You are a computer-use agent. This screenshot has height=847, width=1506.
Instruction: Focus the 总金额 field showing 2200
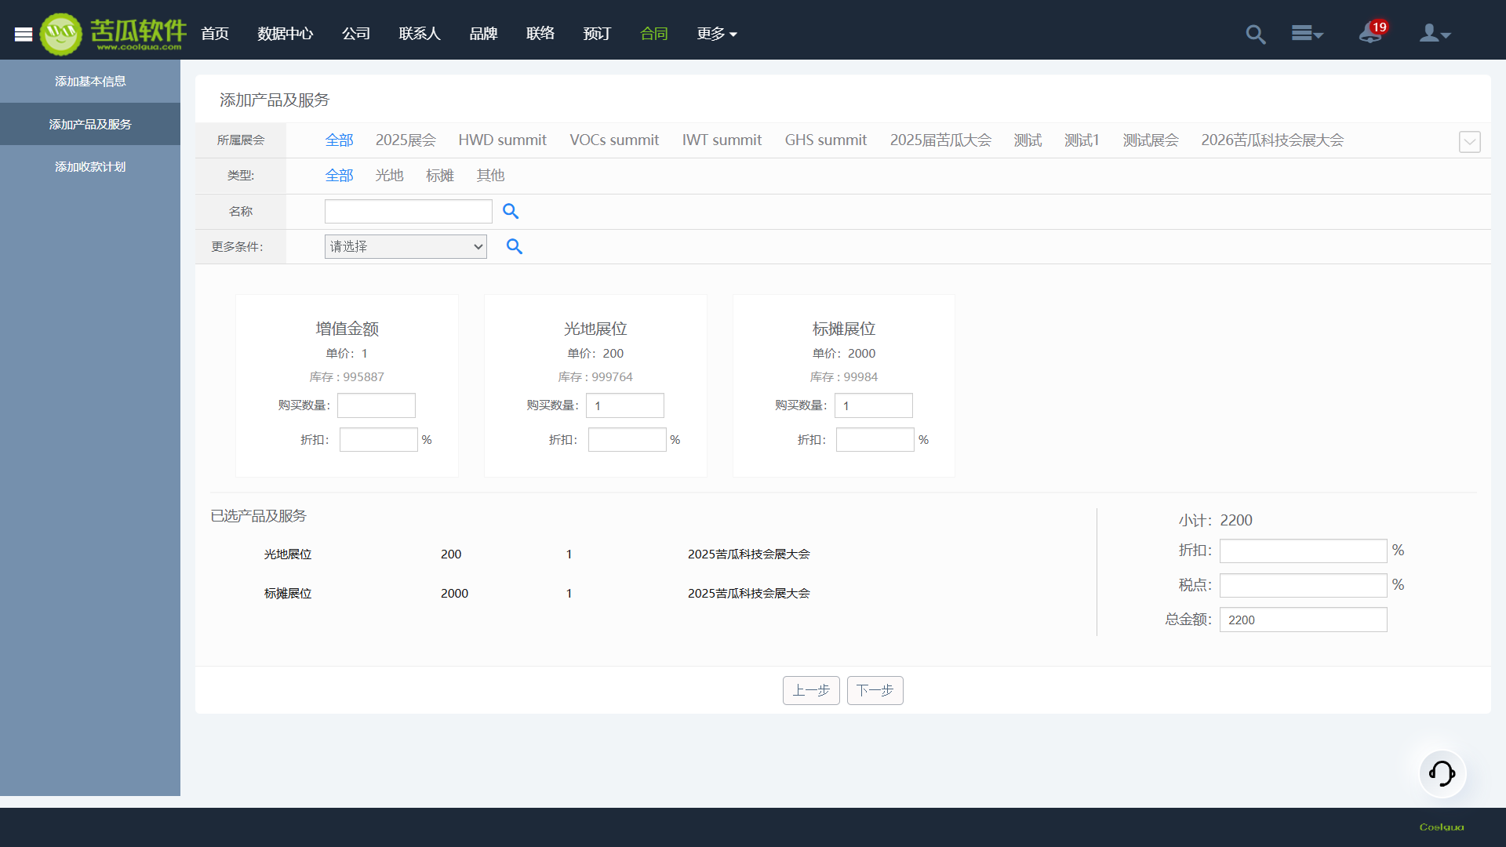(1304, 620)
